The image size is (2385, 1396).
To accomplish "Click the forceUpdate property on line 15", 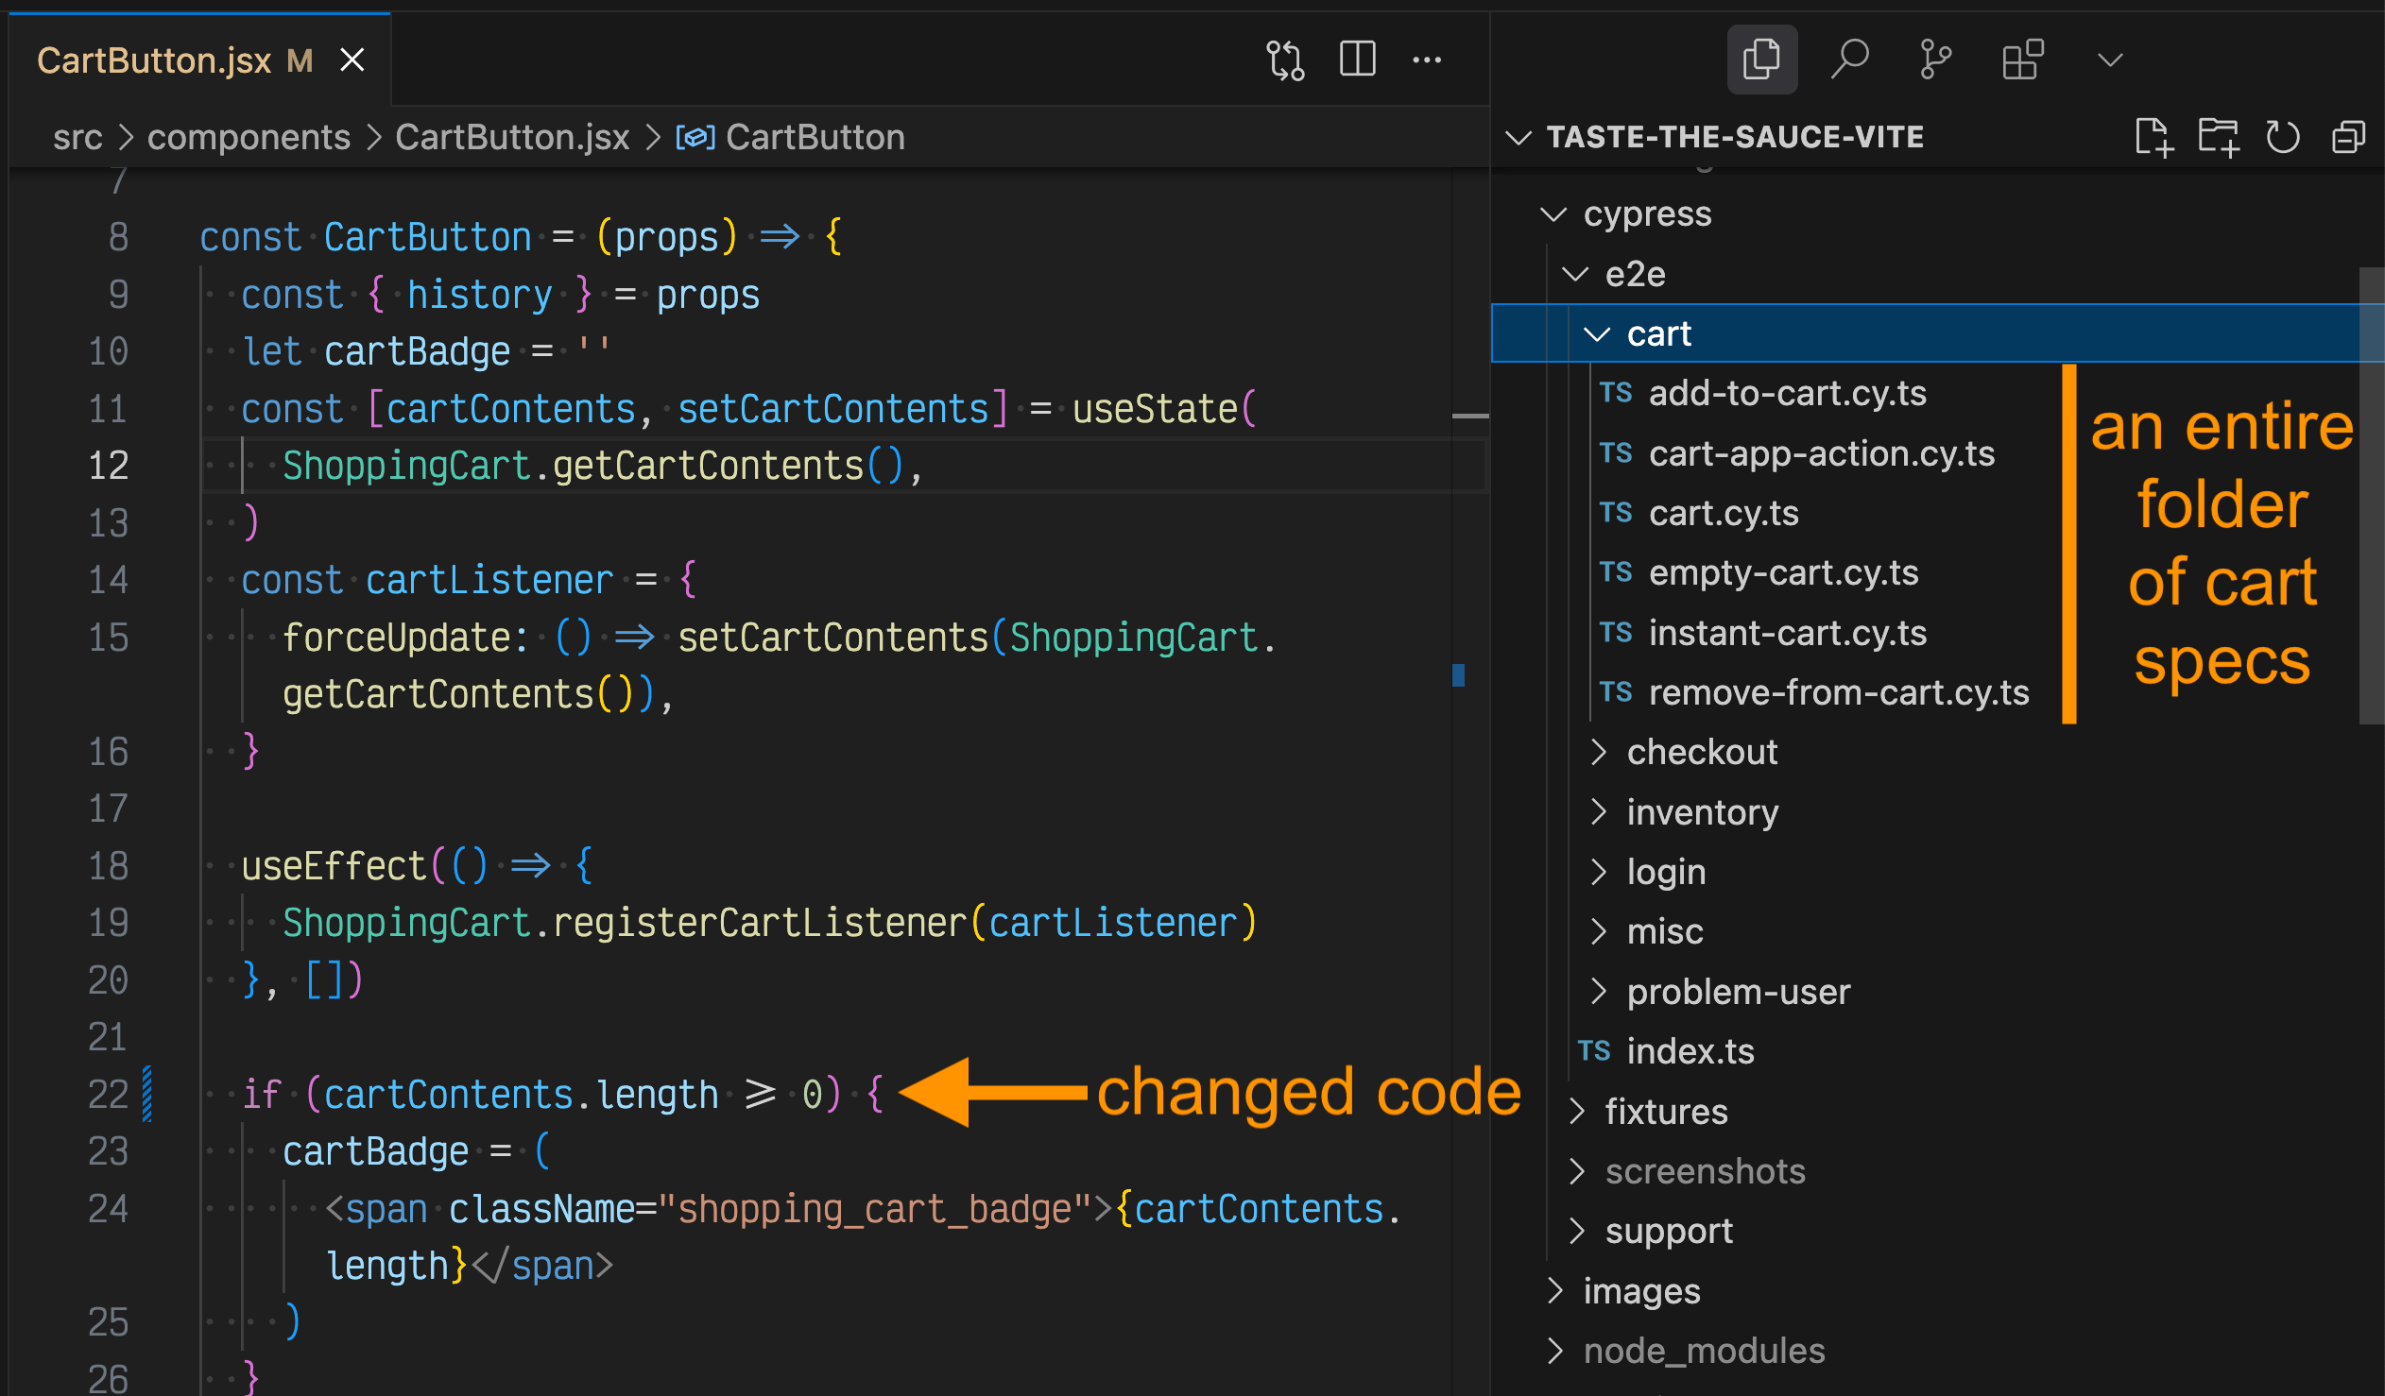I will (x=398, y=638).
